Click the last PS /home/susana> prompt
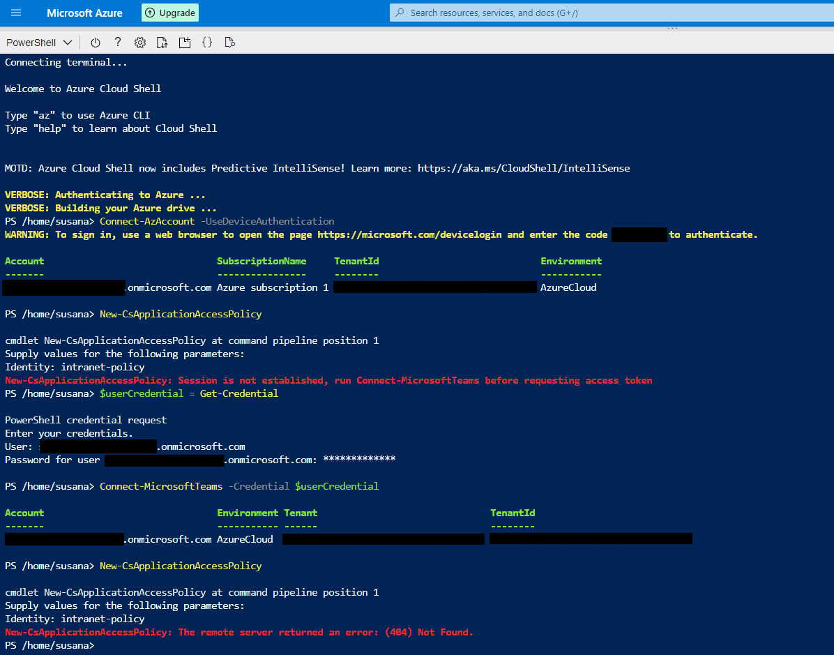 point(50,645)
